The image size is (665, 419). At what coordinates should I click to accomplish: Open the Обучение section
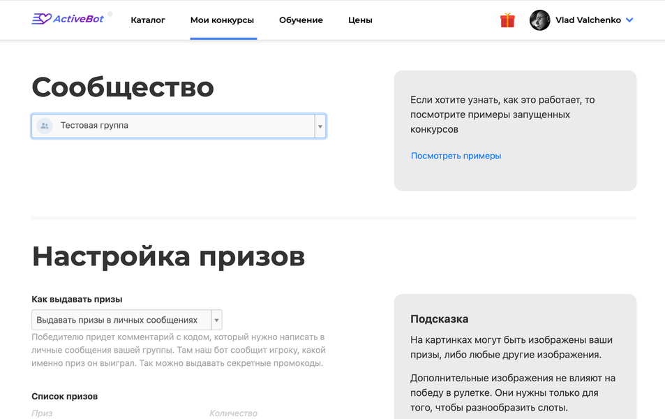pyautogui.click(x=301, y=20)
